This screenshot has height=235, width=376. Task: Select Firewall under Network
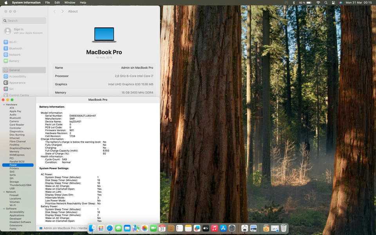[14, 195]
